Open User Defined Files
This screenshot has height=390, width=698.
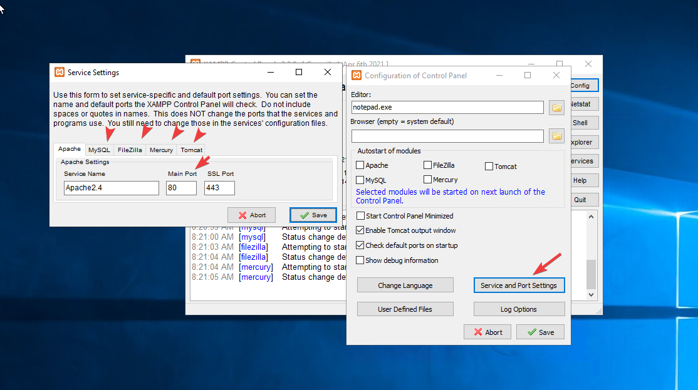[405, 309]
